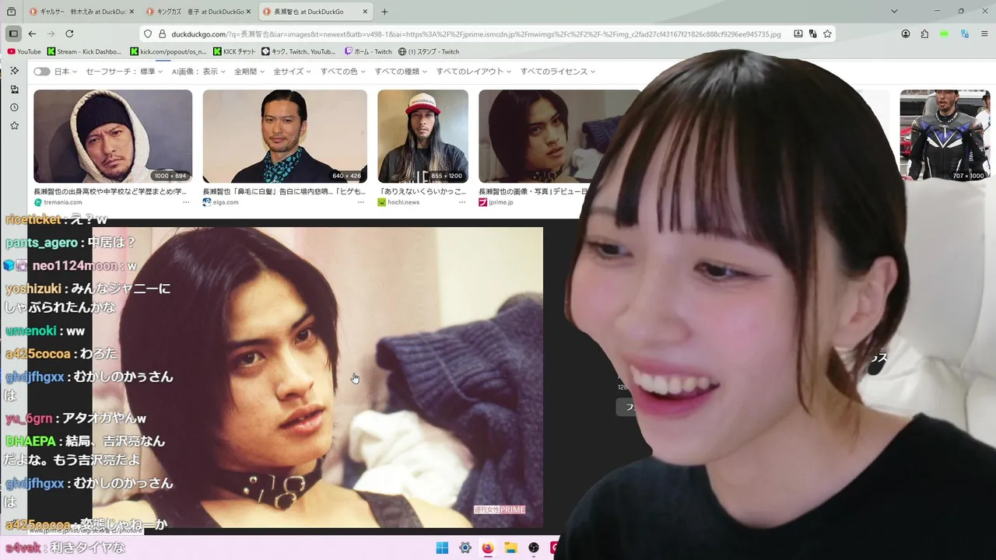The height and width of the screenshot is (560, 996).
Task: Open the YouTube bookmark
Action: 23,51
